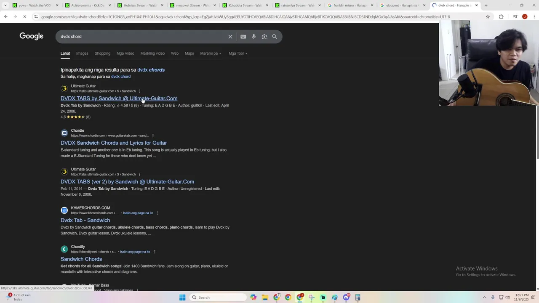Open volume control in system tray
This screenshot has height=303, width=539.
508,297
